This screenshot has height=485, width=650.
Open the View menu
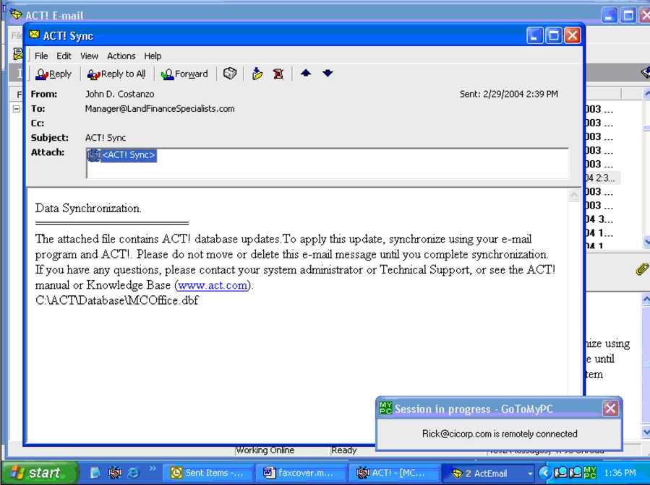[89, 56]
